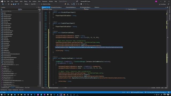Click the No issues found indicator
The width and height of the screenshot is (171, 96).
[x=53, y=88]
